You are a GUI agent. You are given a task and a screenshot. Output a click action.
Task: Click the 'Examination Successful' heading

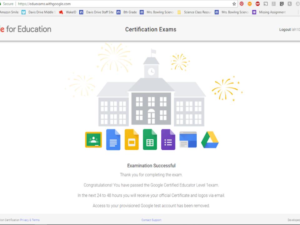coord(151,166)
